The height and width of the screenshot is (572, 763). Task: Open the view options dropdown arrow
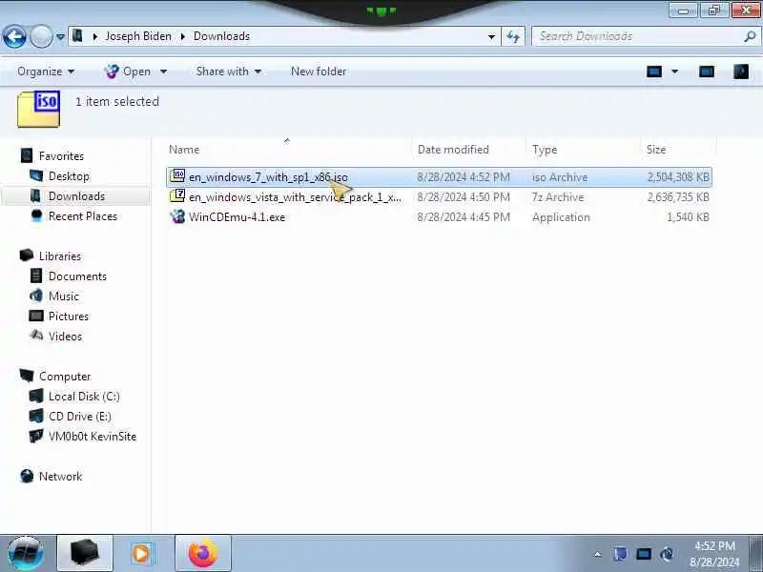(675, 72)
